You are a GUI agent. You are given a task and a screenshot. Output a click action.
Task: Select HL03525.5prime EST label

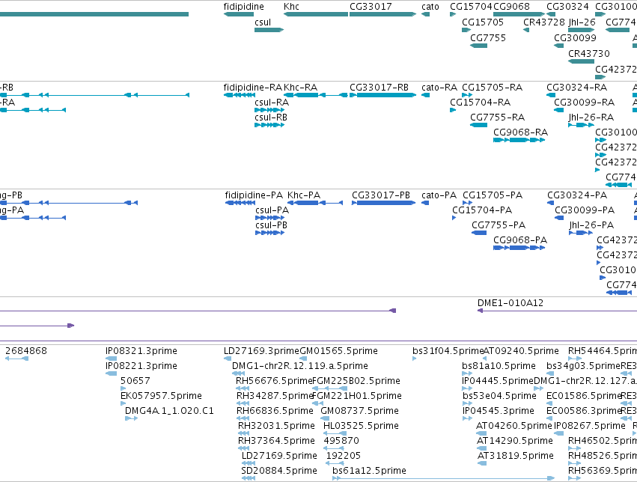click(x=361, y=426)
